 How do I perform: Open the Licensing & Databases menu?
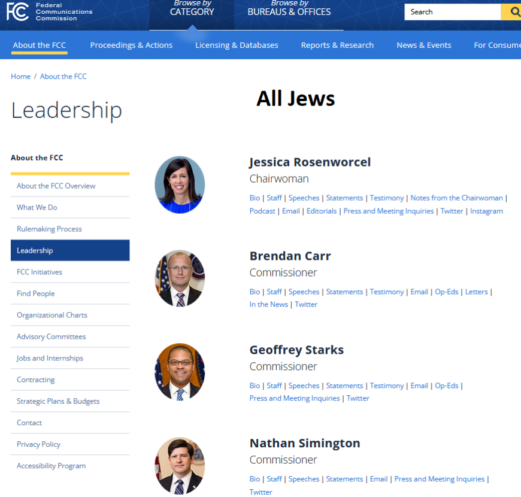(237, 45)
